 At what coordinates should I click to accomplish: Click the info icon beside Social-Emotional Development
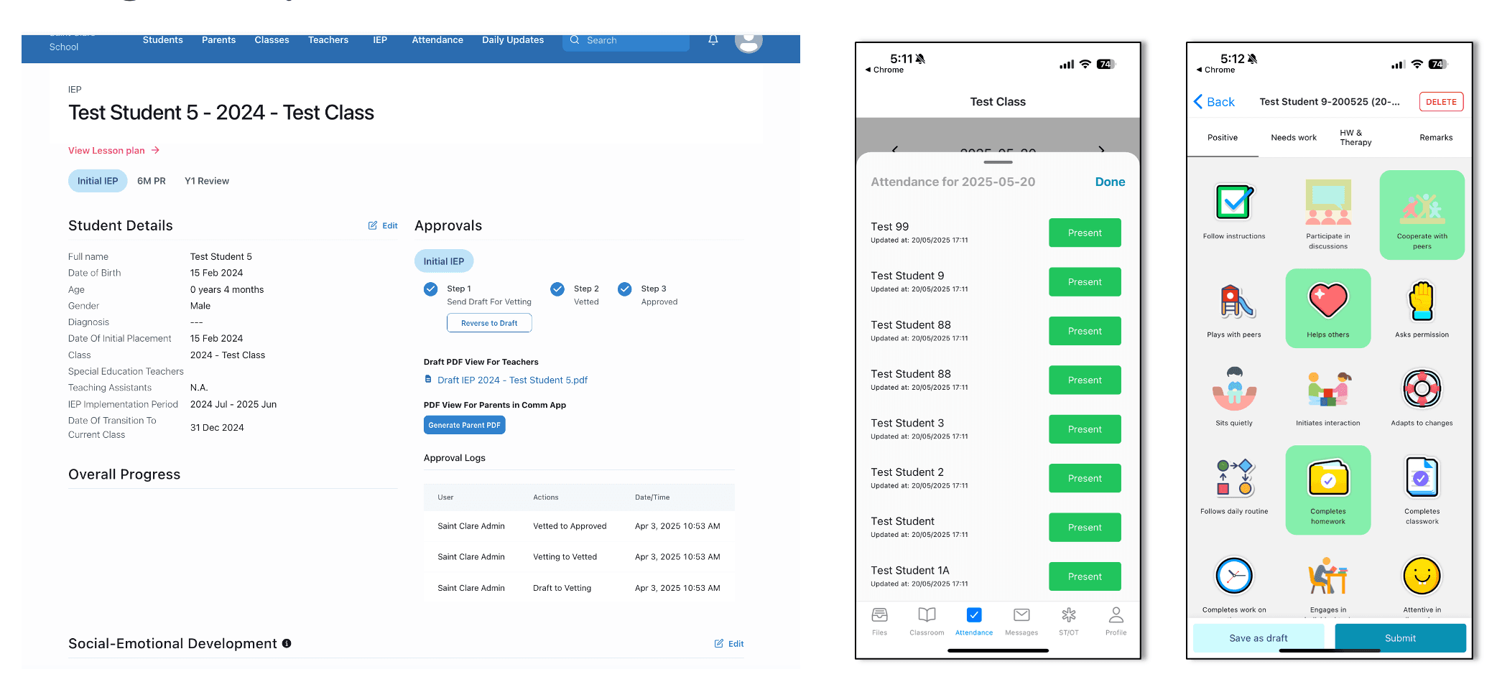point(287,643)
